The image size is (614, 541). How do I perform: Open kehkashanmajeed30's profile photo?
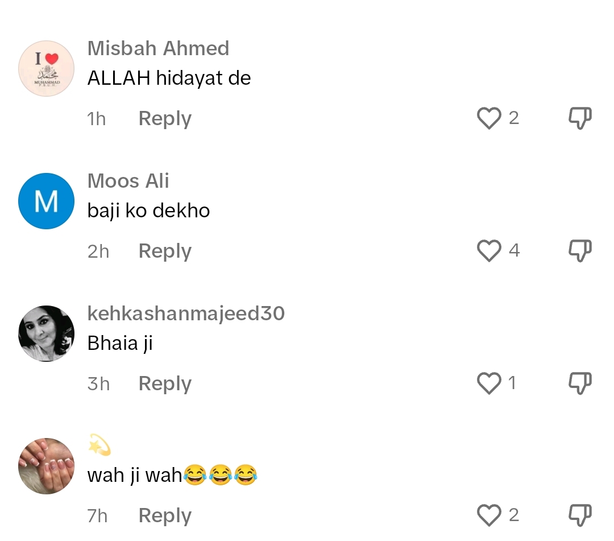click(x=46, y=333)
